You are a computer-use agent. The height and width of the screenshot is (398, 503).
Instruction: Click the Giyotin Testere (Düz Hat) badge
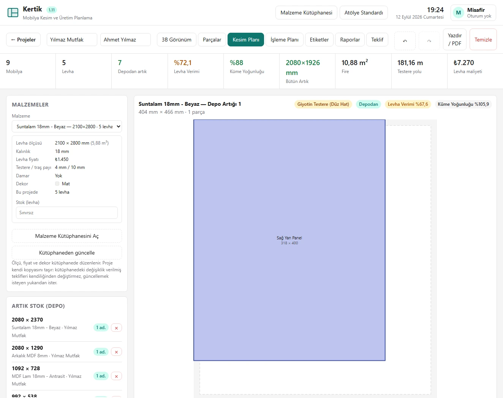pyautogui.click(x=323, y=104)
